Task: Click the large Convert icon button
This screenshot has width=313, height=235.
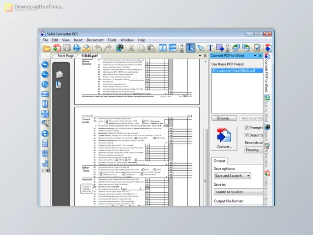Action: 224,138
